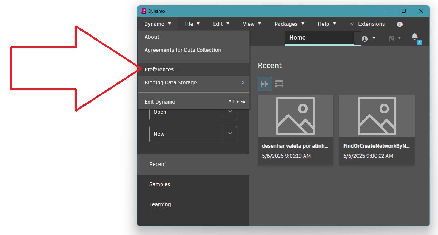Open the Help menu

[x=327, y=24]
